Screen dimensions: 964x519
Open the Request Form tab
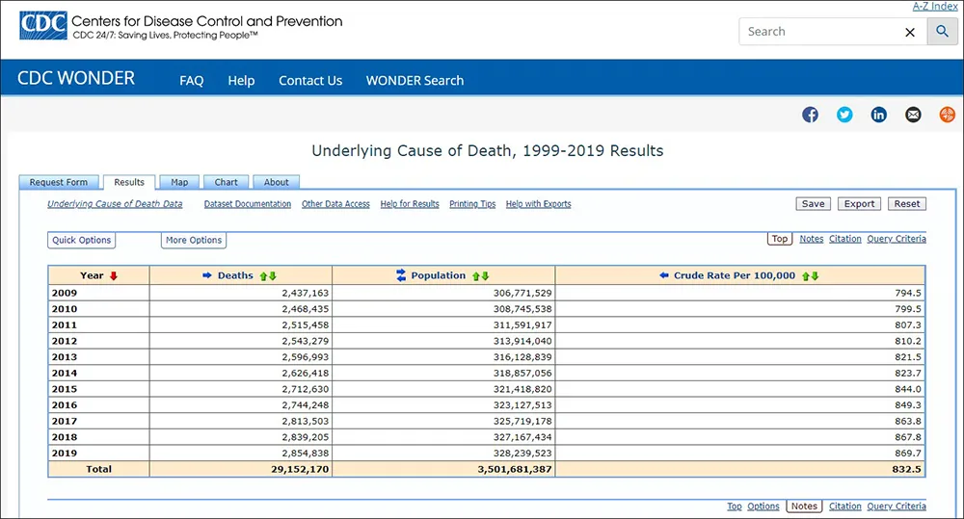coord(59,182)
